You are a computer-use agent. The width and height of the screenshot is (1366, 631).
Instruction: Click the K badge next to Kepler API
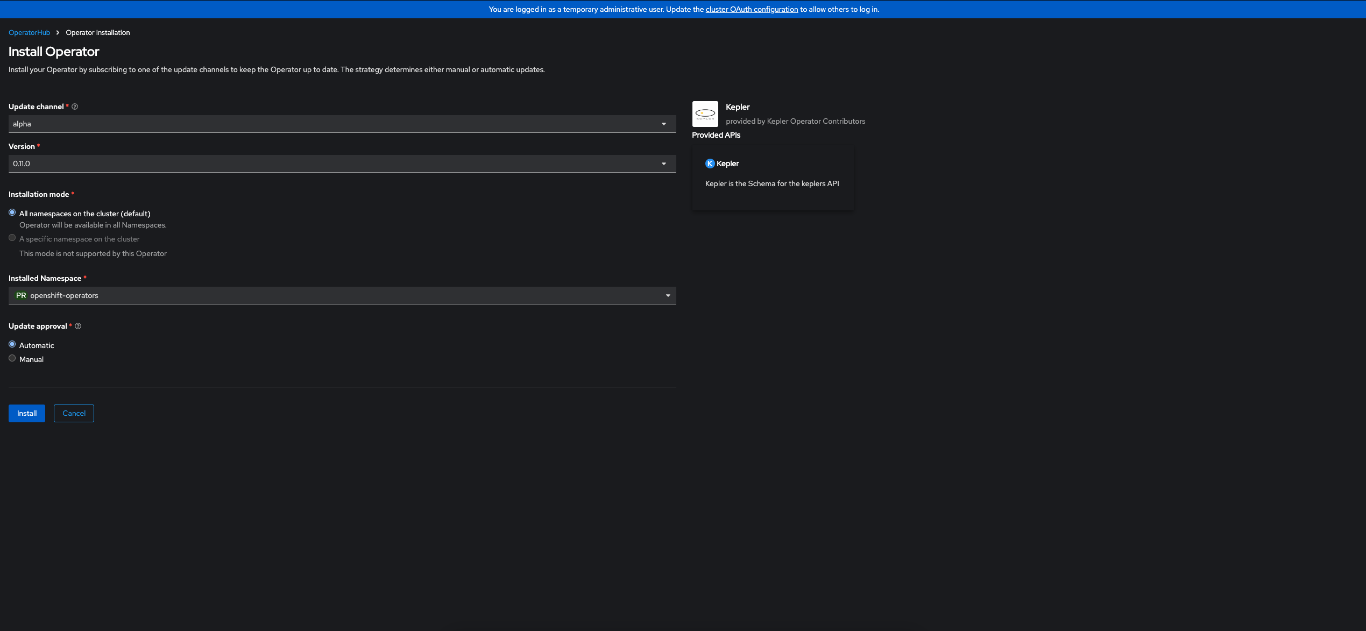(x=710, y=164)
